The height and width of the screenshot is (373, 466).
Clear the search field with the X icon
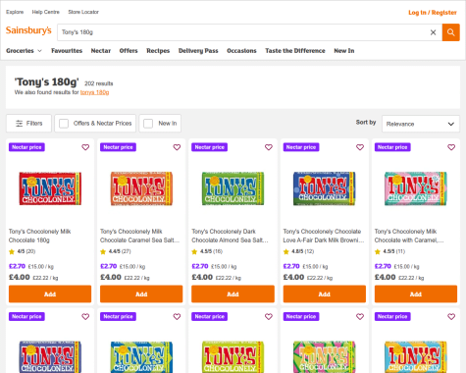[x=433, y=32]
